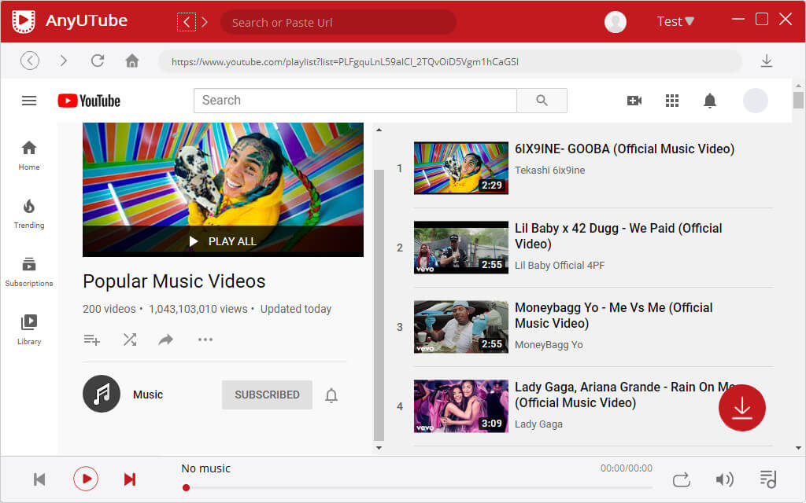Click the playlist list scrollbar
Viewport: 806px width, 503px height.
pyautogui.click(x=379, y=305)
